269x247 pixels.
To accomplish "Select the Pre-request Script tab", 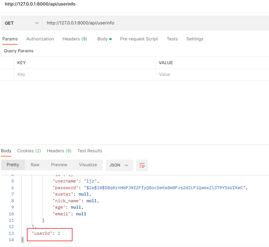I will (139, 39).
